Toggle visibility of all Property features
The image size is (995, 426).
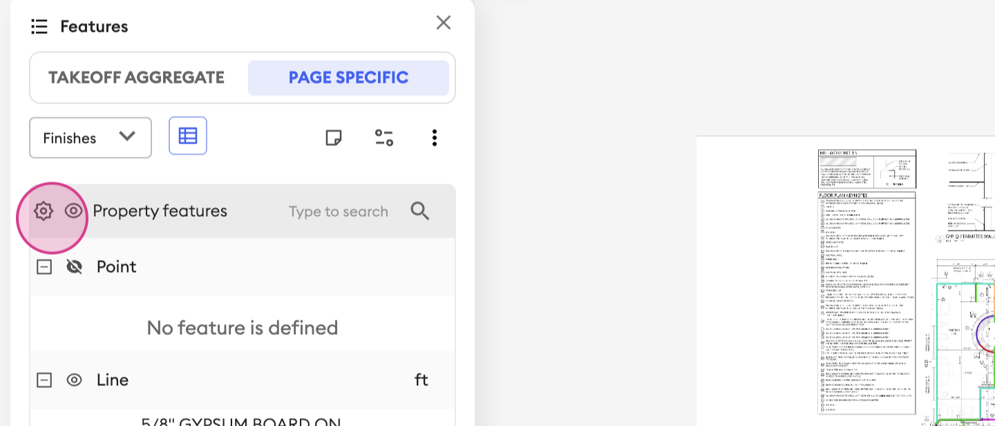(74, 211)
